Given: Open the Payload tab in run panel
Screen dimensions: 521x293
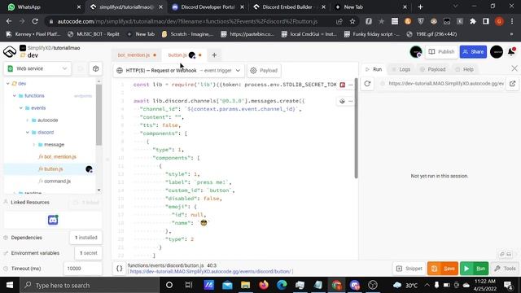Looking at the screenshot, I should pos(432,69).
